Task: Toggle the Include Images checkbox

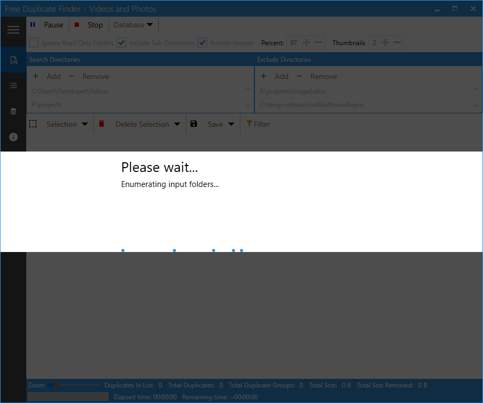Action: pos(202,43)
